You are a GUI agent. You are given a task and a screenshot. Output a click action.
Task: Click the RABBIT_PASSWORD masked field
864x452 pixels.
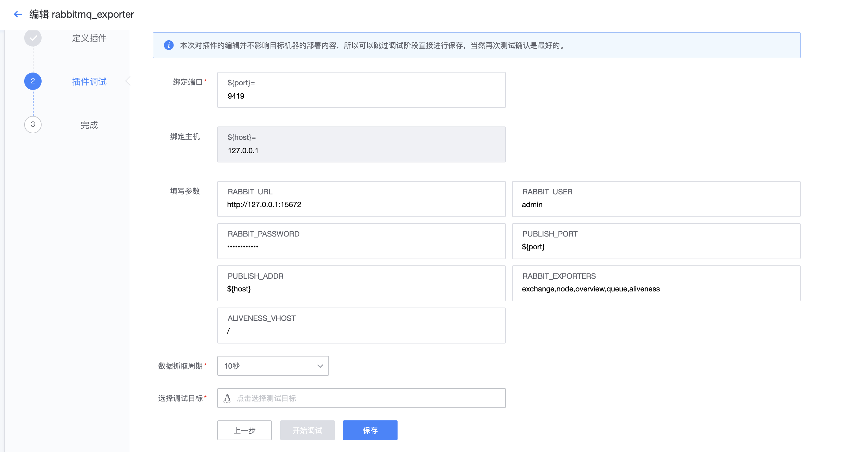[x=361, y=246]
